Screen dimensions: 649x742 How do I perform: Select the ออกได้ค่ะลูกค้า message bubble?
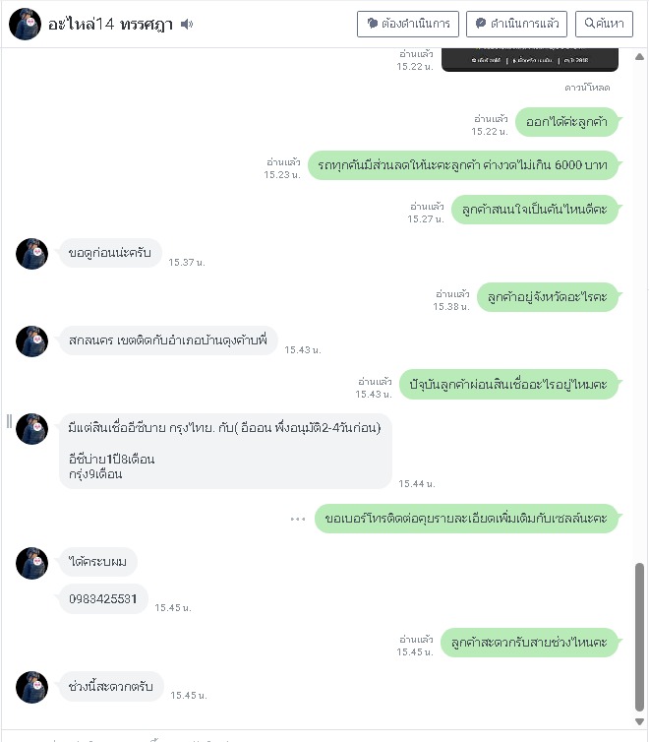(x=566, y=122)
